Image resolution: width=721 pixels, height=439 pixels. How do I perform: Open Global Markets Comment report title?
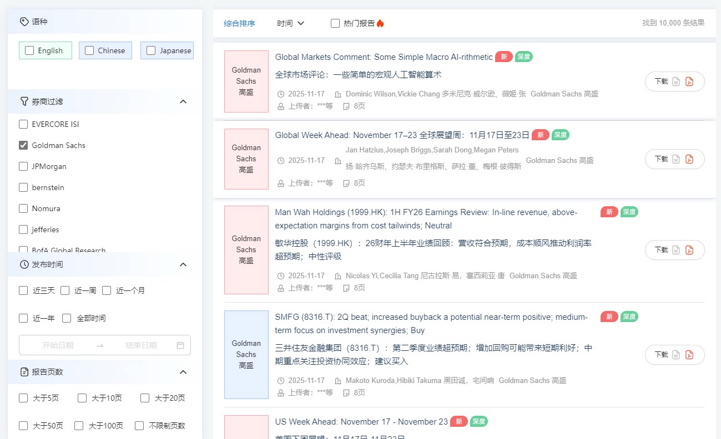(384, 57)
